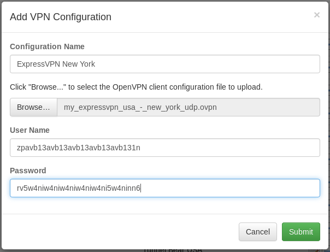Place cursor at start of the user name text
330x252 pixels.
[x=17, y=148]
